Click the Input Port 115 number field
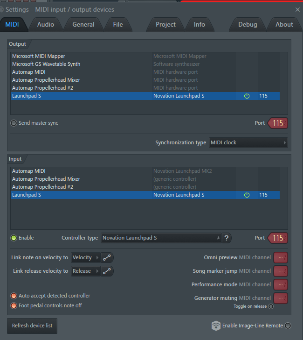 278,238
